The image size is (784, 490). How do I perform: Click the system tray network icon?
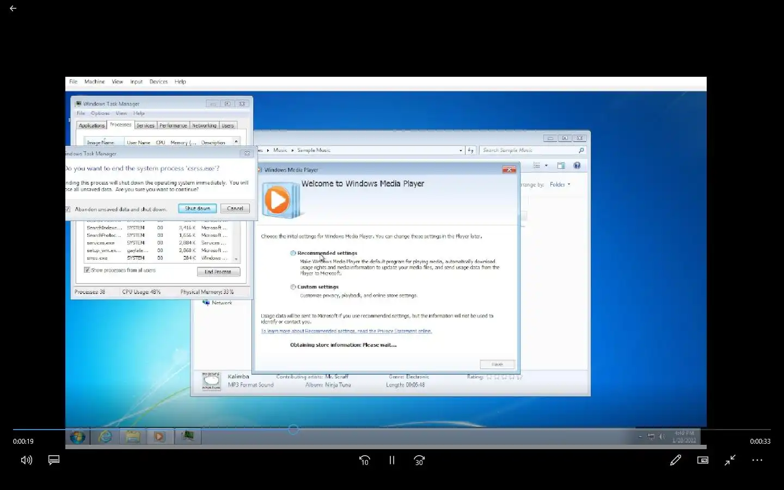(x=651, y=437)
